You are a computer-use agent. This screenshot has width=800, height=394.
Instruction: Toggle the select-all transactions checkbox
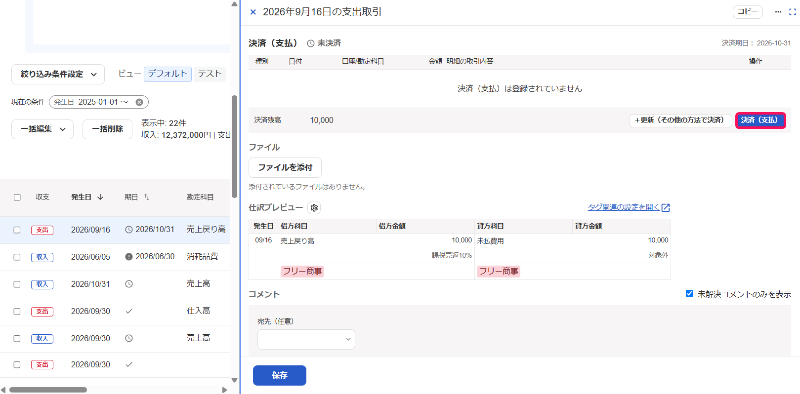(17, 197)
